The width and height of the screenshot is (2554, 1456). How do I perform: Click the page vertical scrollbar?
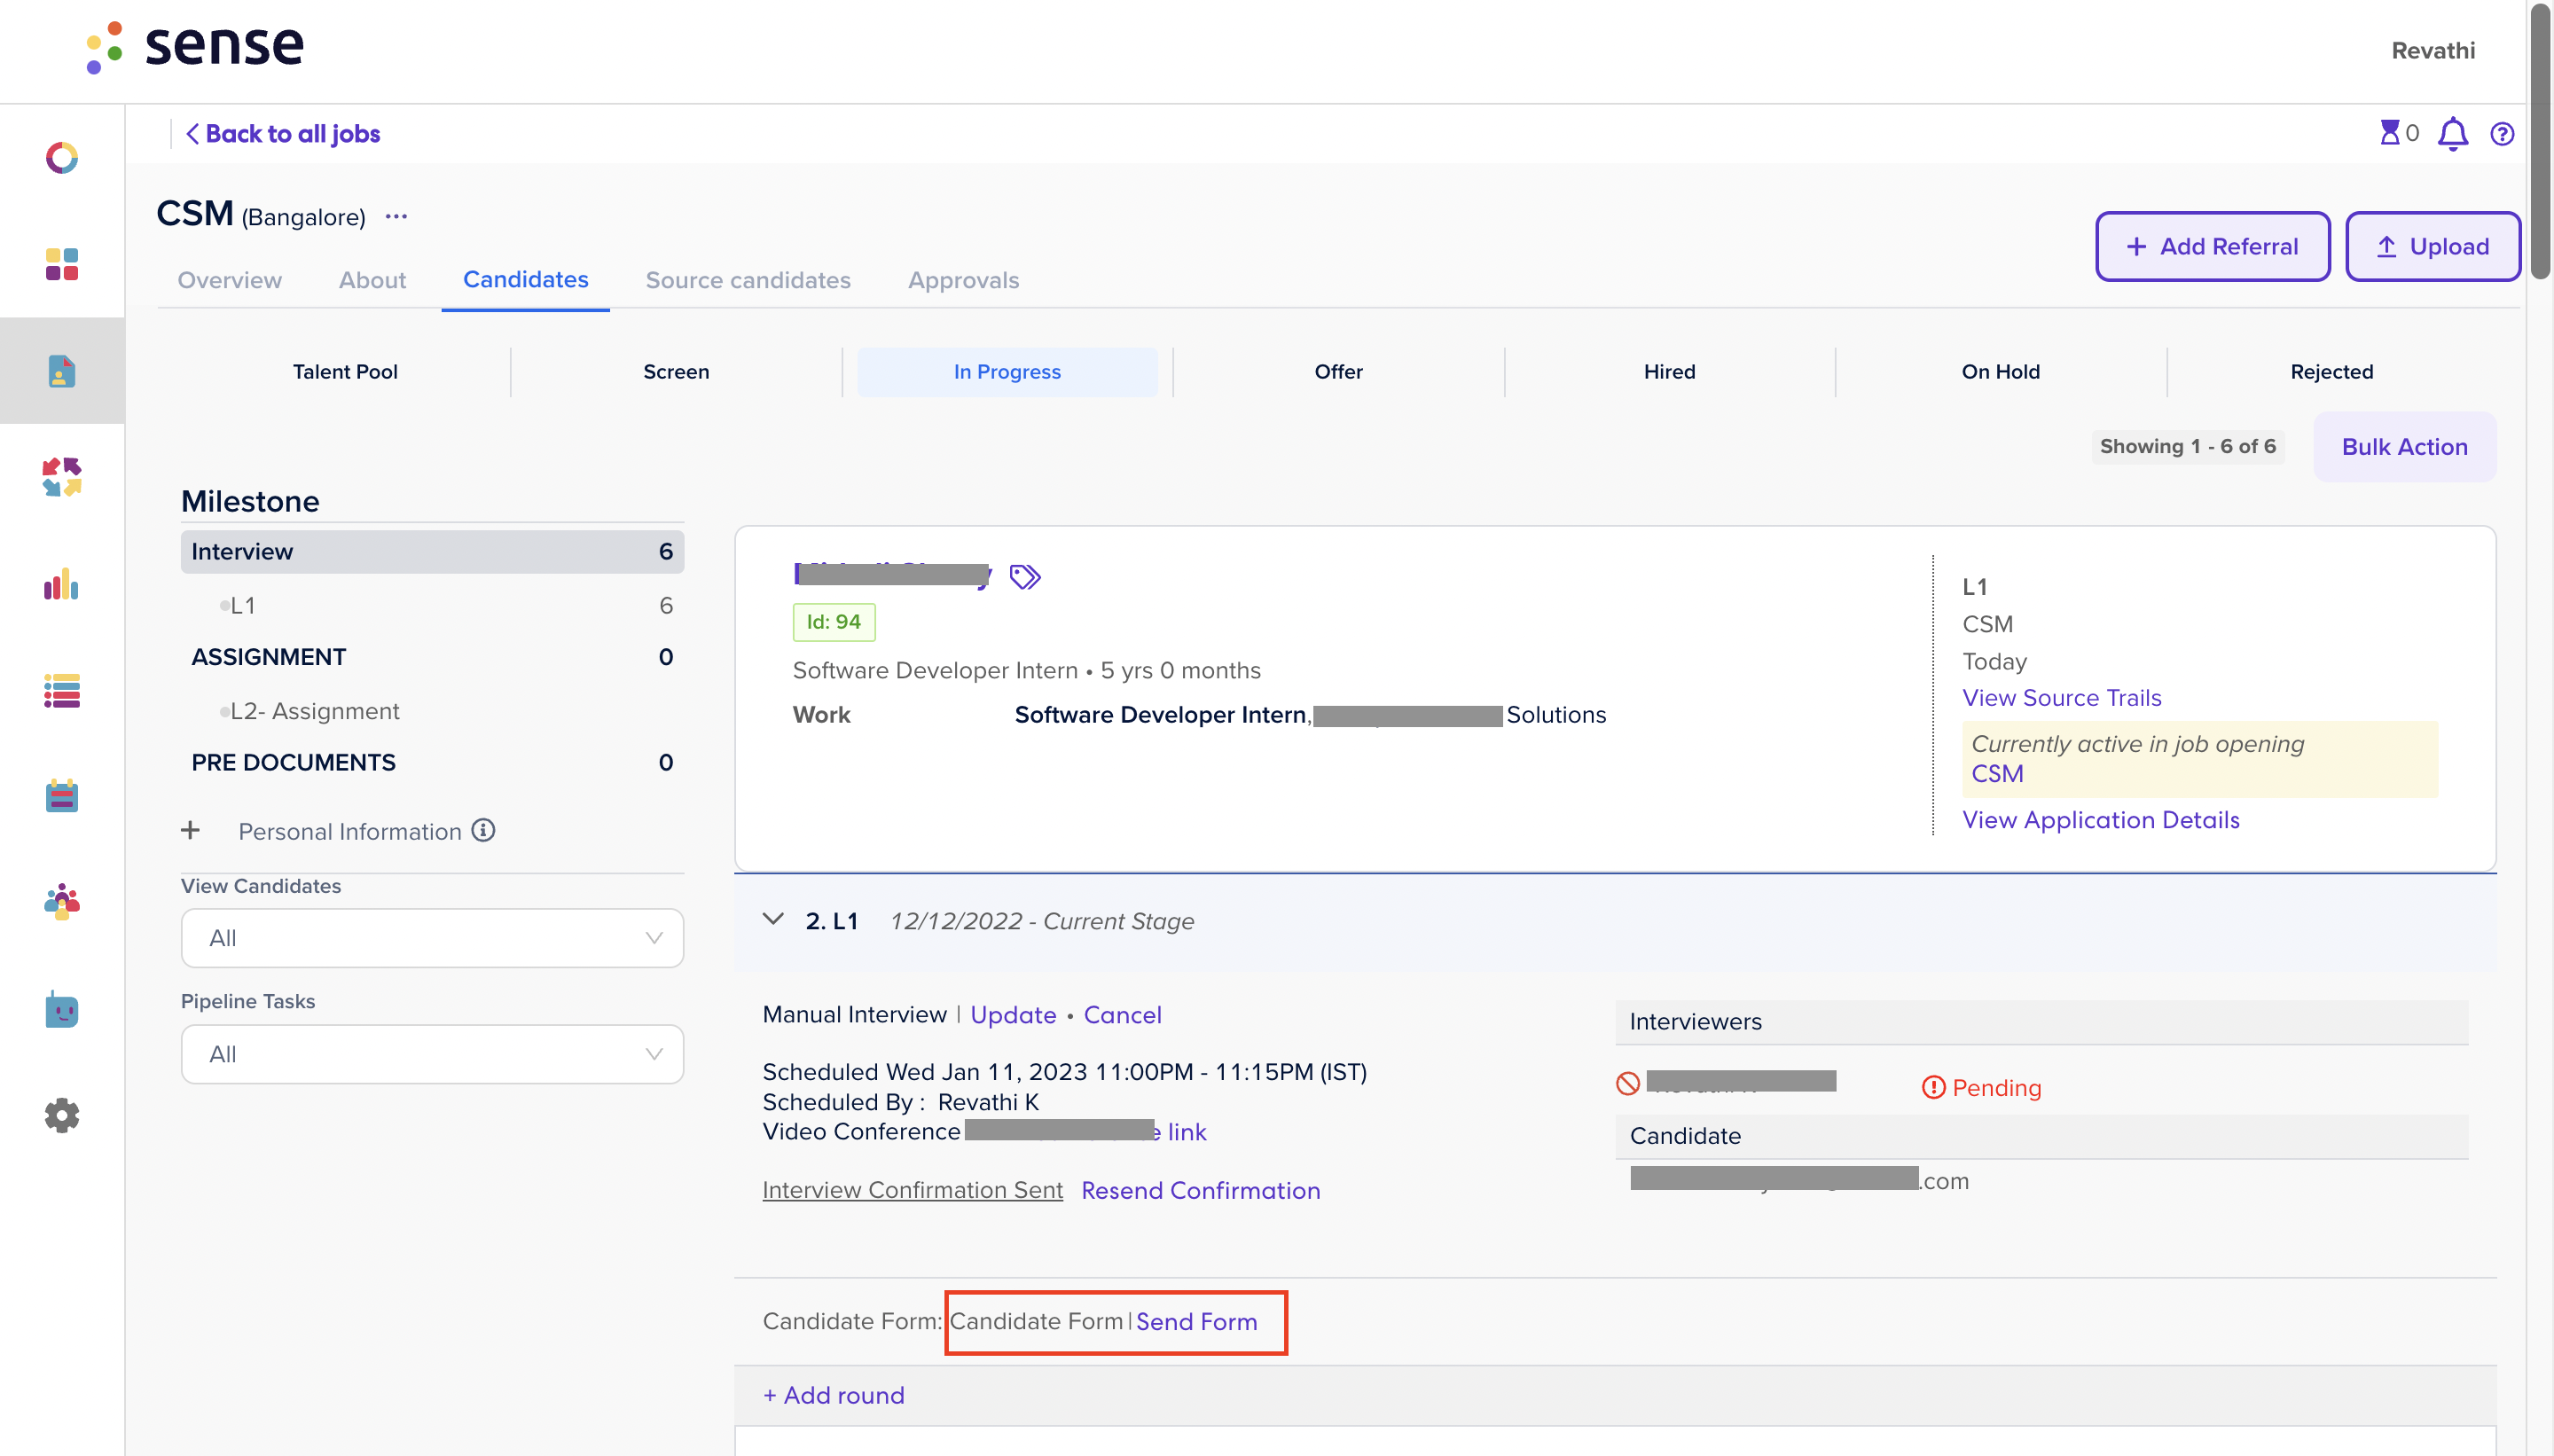pyautogui.click(x=2541, y=140)
